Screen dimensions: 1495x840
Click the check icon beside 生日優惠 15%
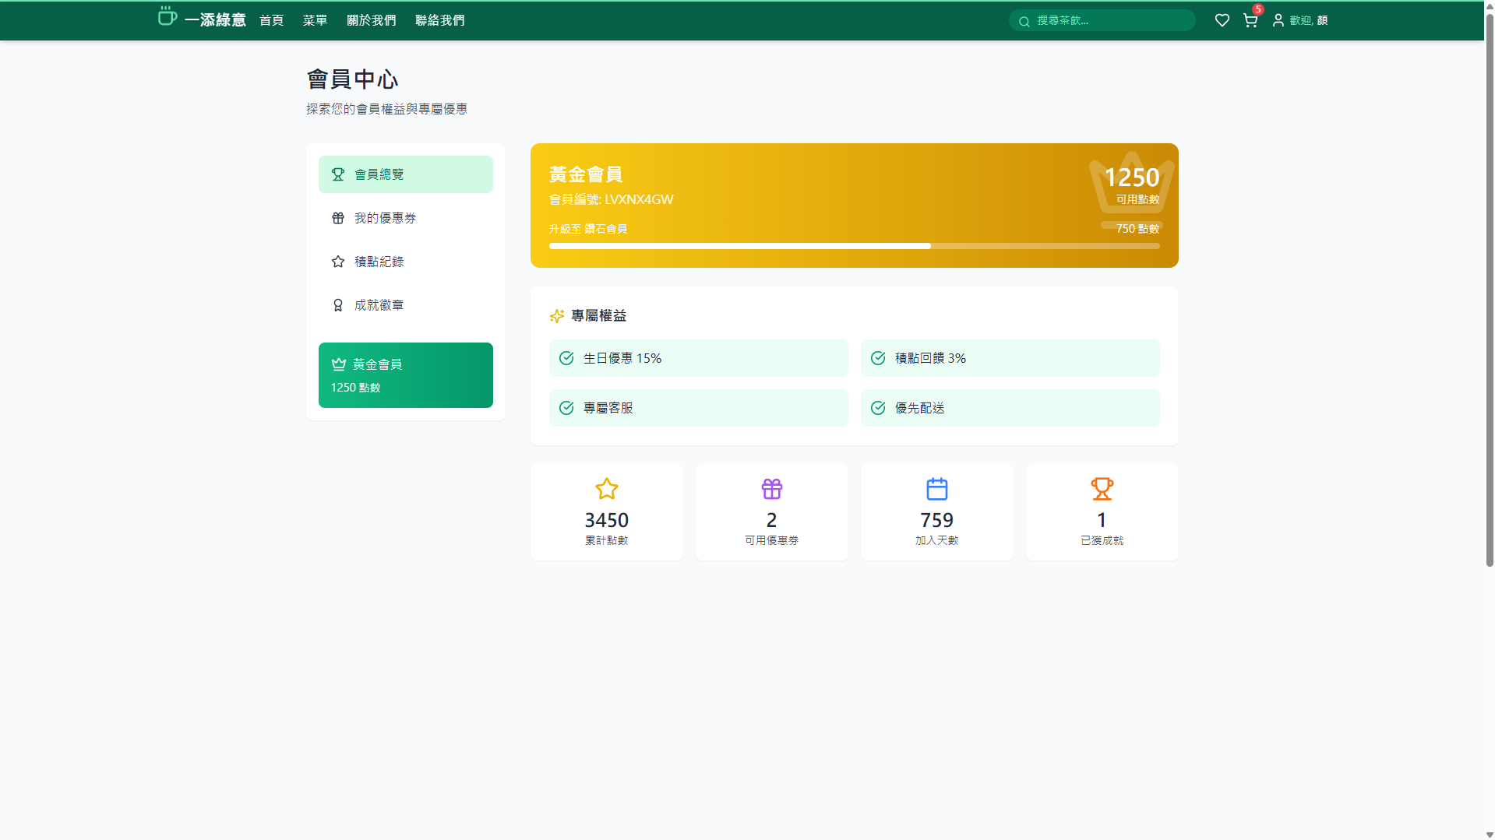click(566, 358)
